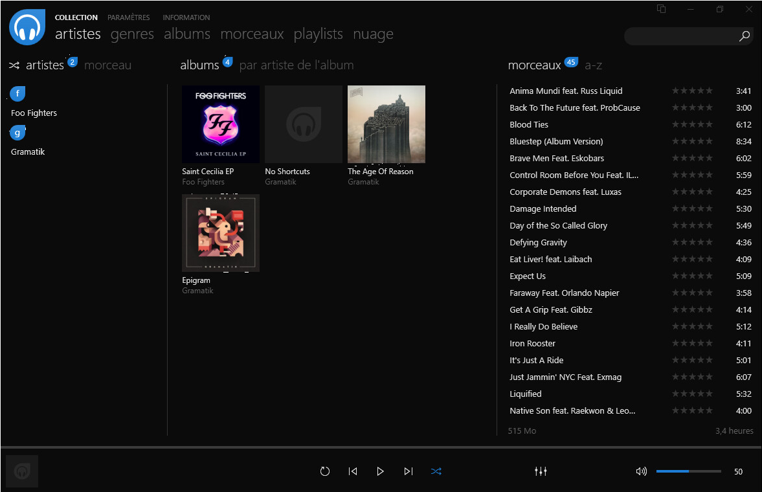Image resolution: width=762 pixels, height=492 pixels.
Task: Adjust the volume slider
Action: tap(688, 471)
